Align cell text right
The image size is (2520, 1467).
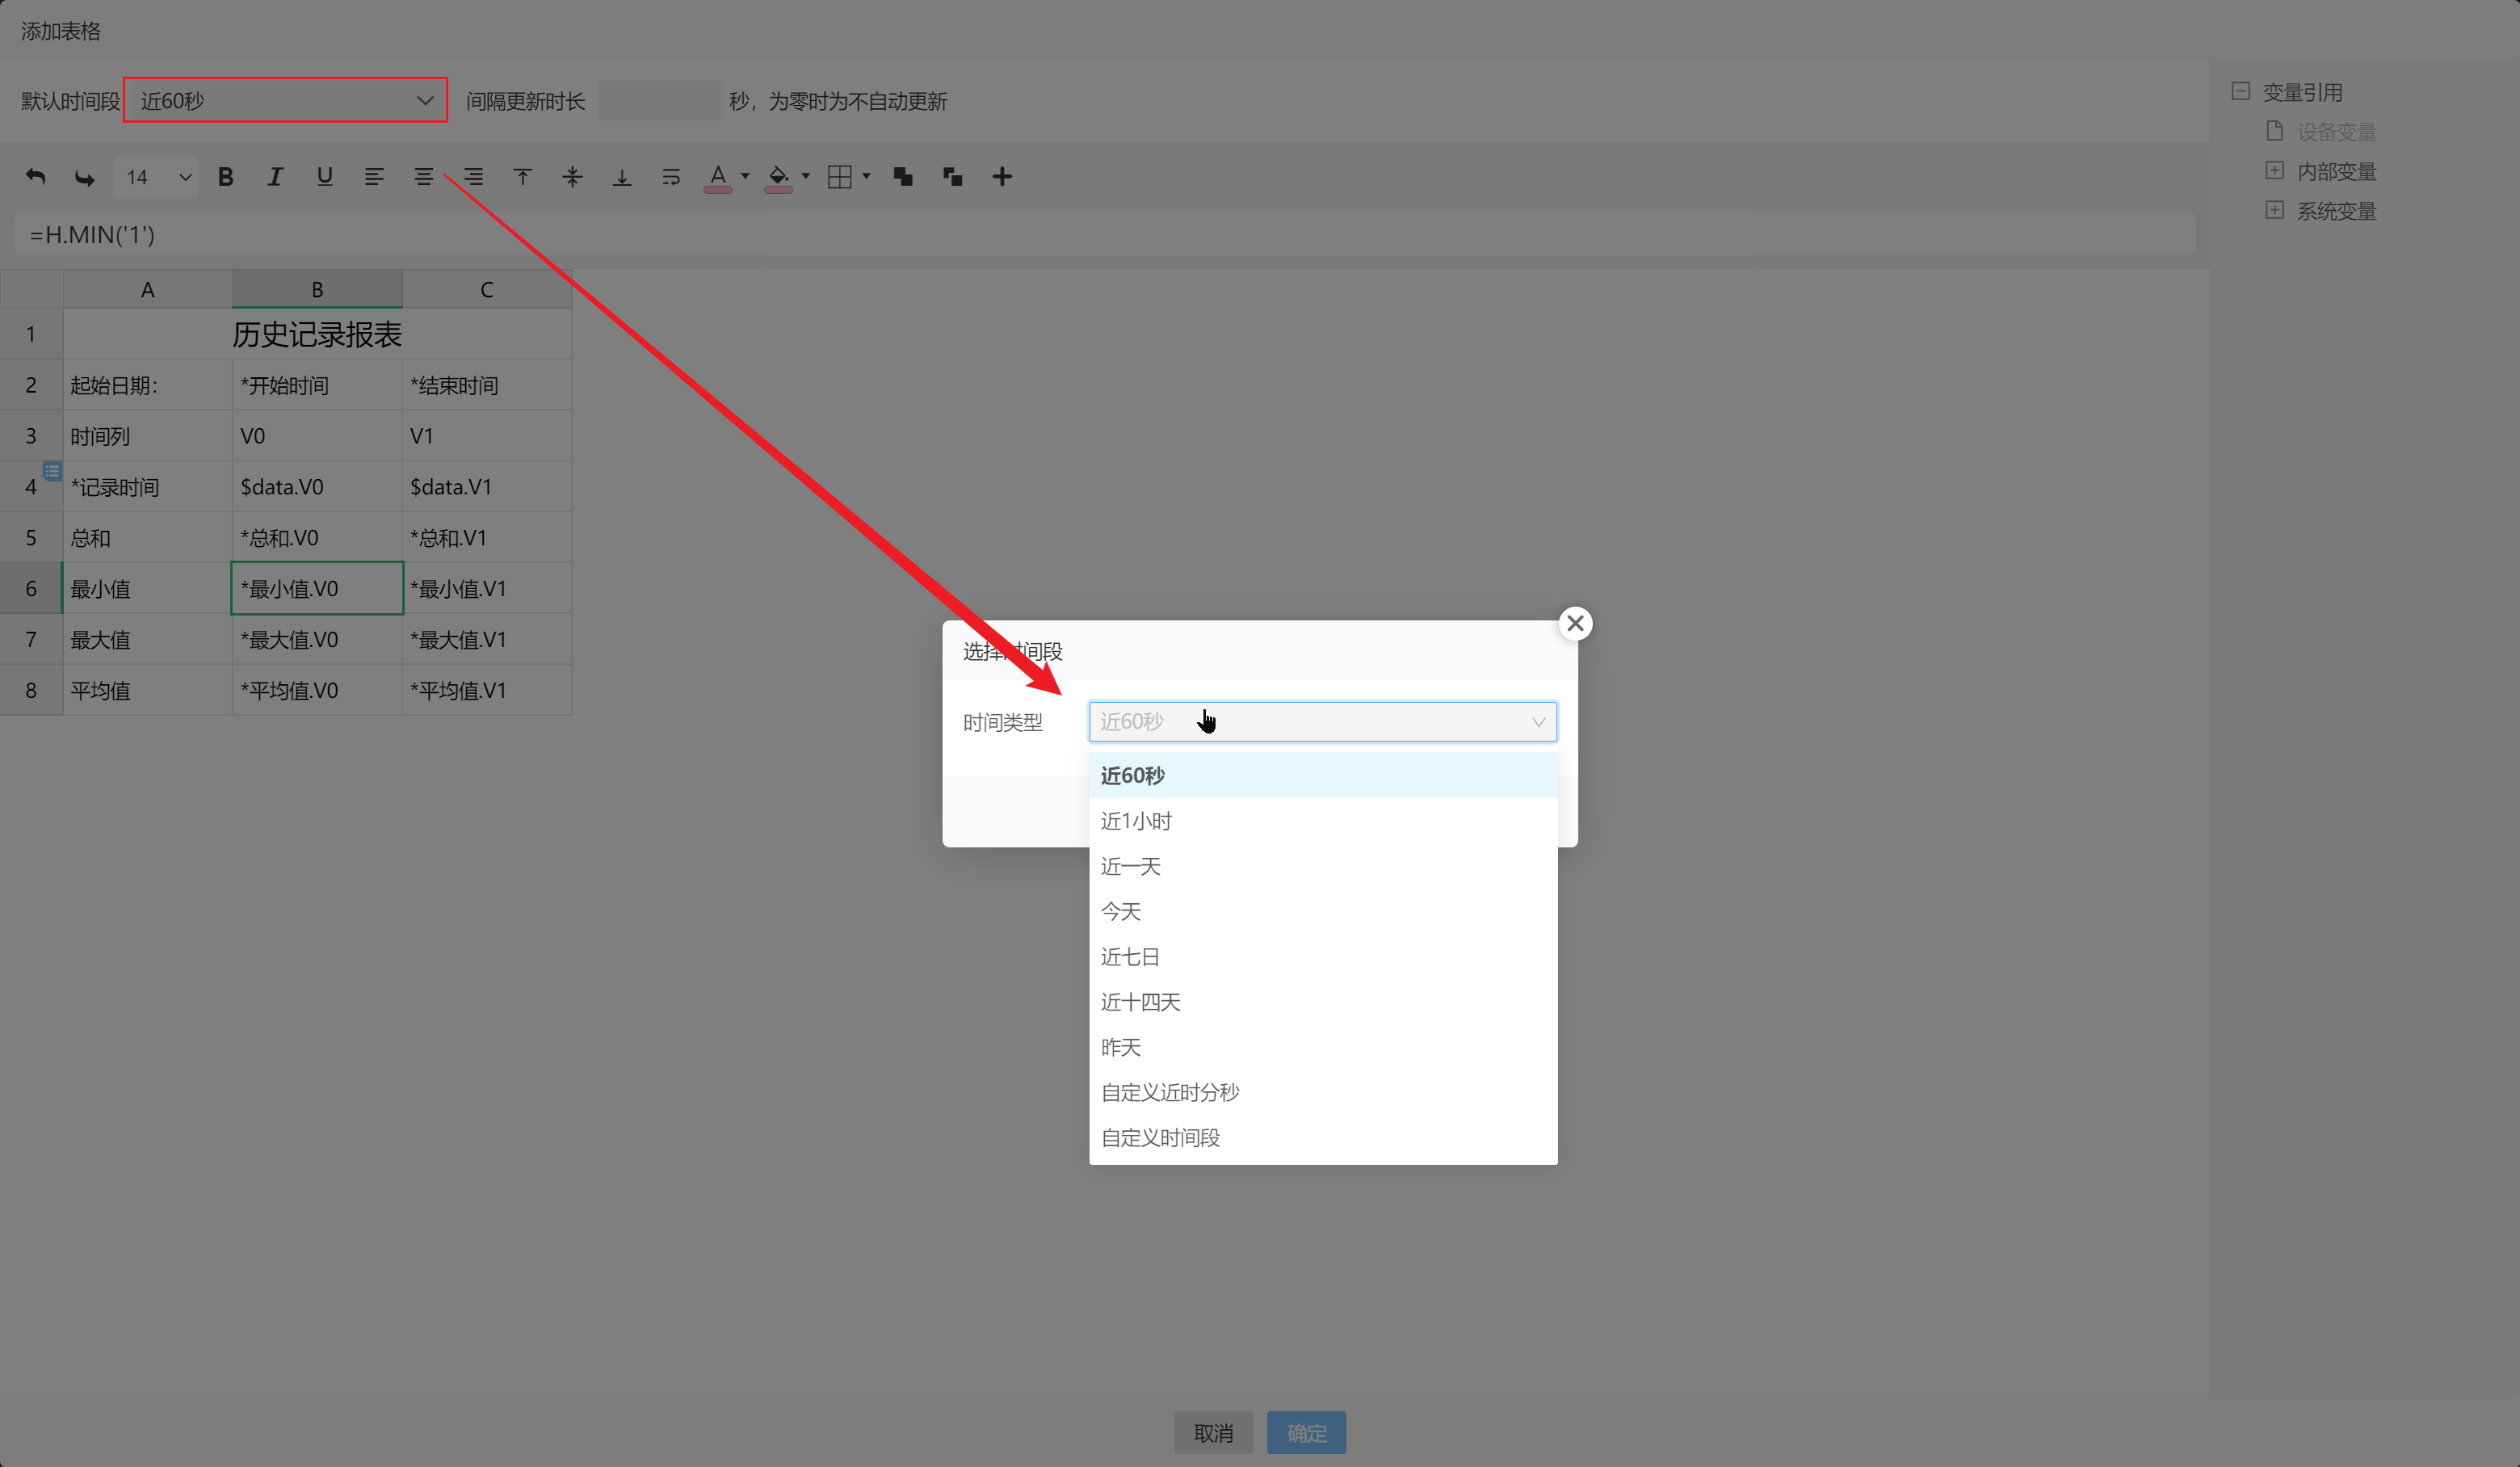[x=473, y=177]
